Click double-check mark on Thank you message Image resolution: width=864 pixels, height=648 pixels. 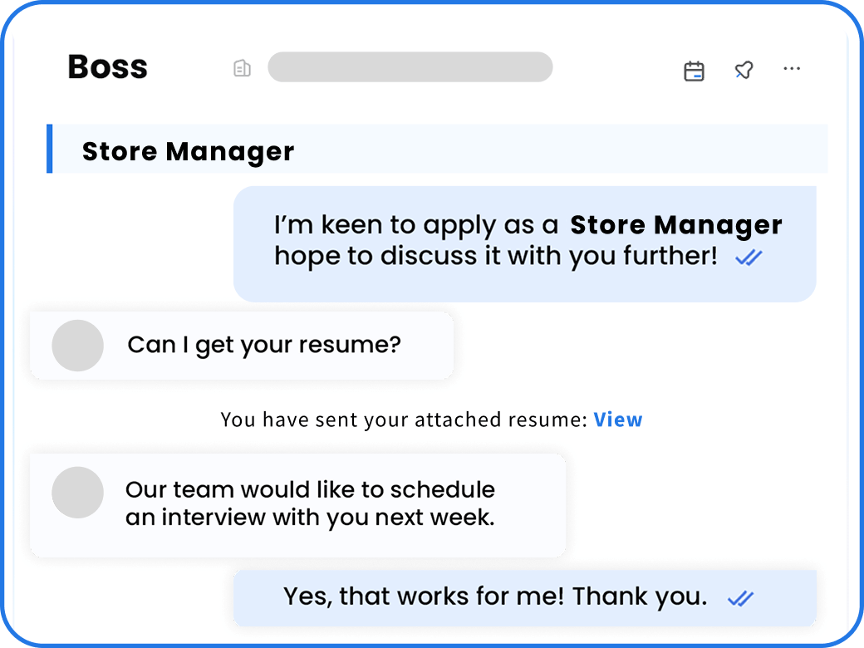(x=740, y=598)
